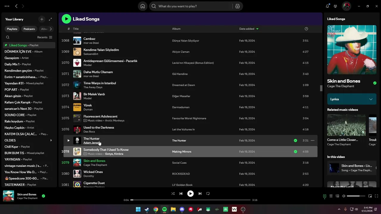Open the user profile avatar menu
The height and width of the screenshot is (214, 381).
click(346, 6)
